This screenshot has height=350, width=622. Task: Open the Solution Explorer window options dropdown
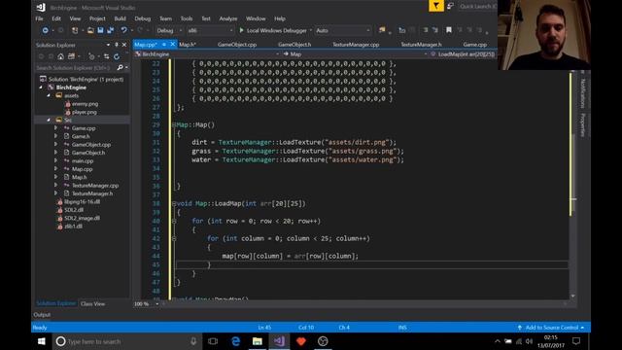coord(108,45)
